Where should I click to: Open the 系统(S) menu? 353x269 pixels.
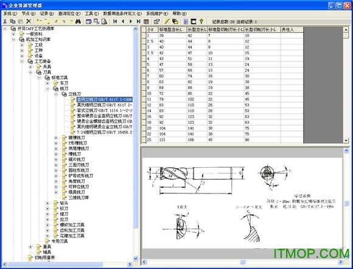coord(10,13)
